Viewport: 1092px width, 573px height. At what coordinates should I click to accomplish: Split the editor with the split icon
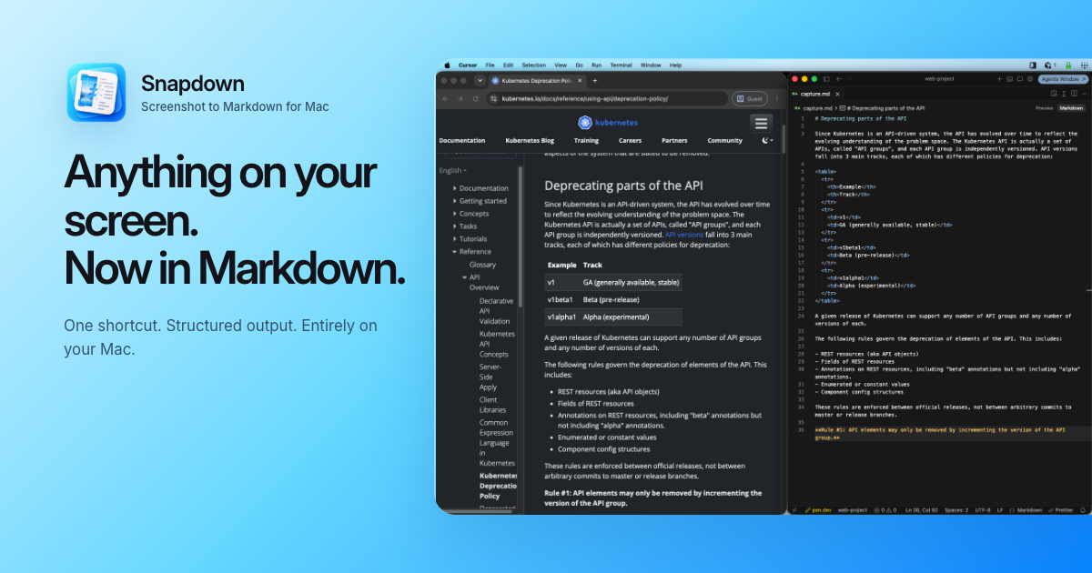click(x=1074, y=94)
